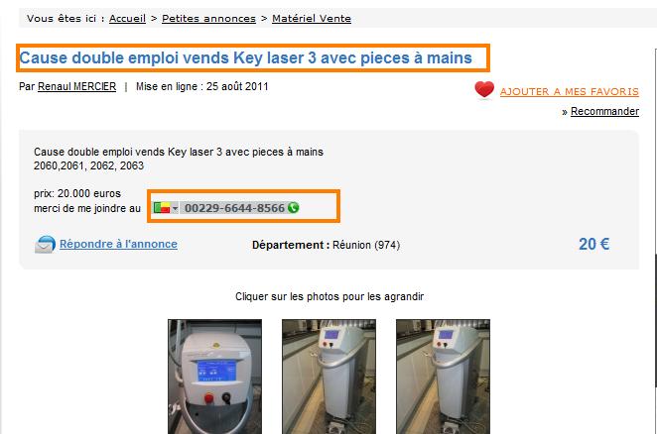Click the 20 € price label
Viewport: 657px width, 434px height.
(594, 244)
